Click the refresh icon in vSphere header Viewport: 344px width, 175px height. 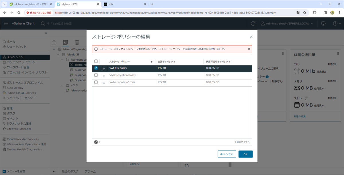(253, 23)
